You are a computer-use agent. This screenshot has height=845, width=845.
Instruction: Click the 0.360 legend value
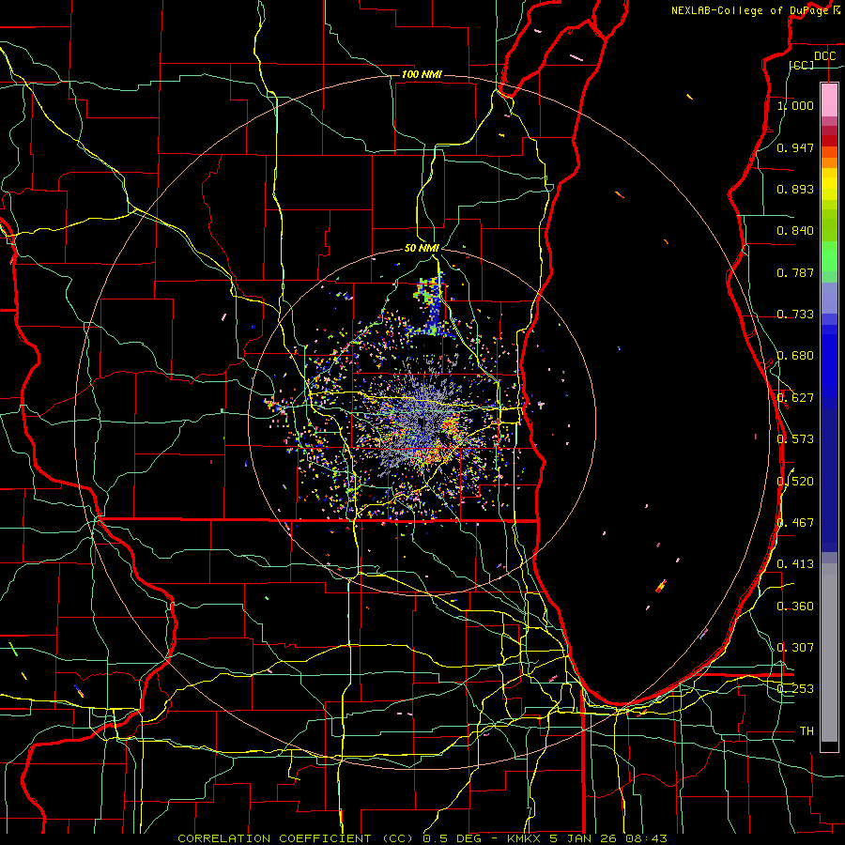tap(795, 607)
